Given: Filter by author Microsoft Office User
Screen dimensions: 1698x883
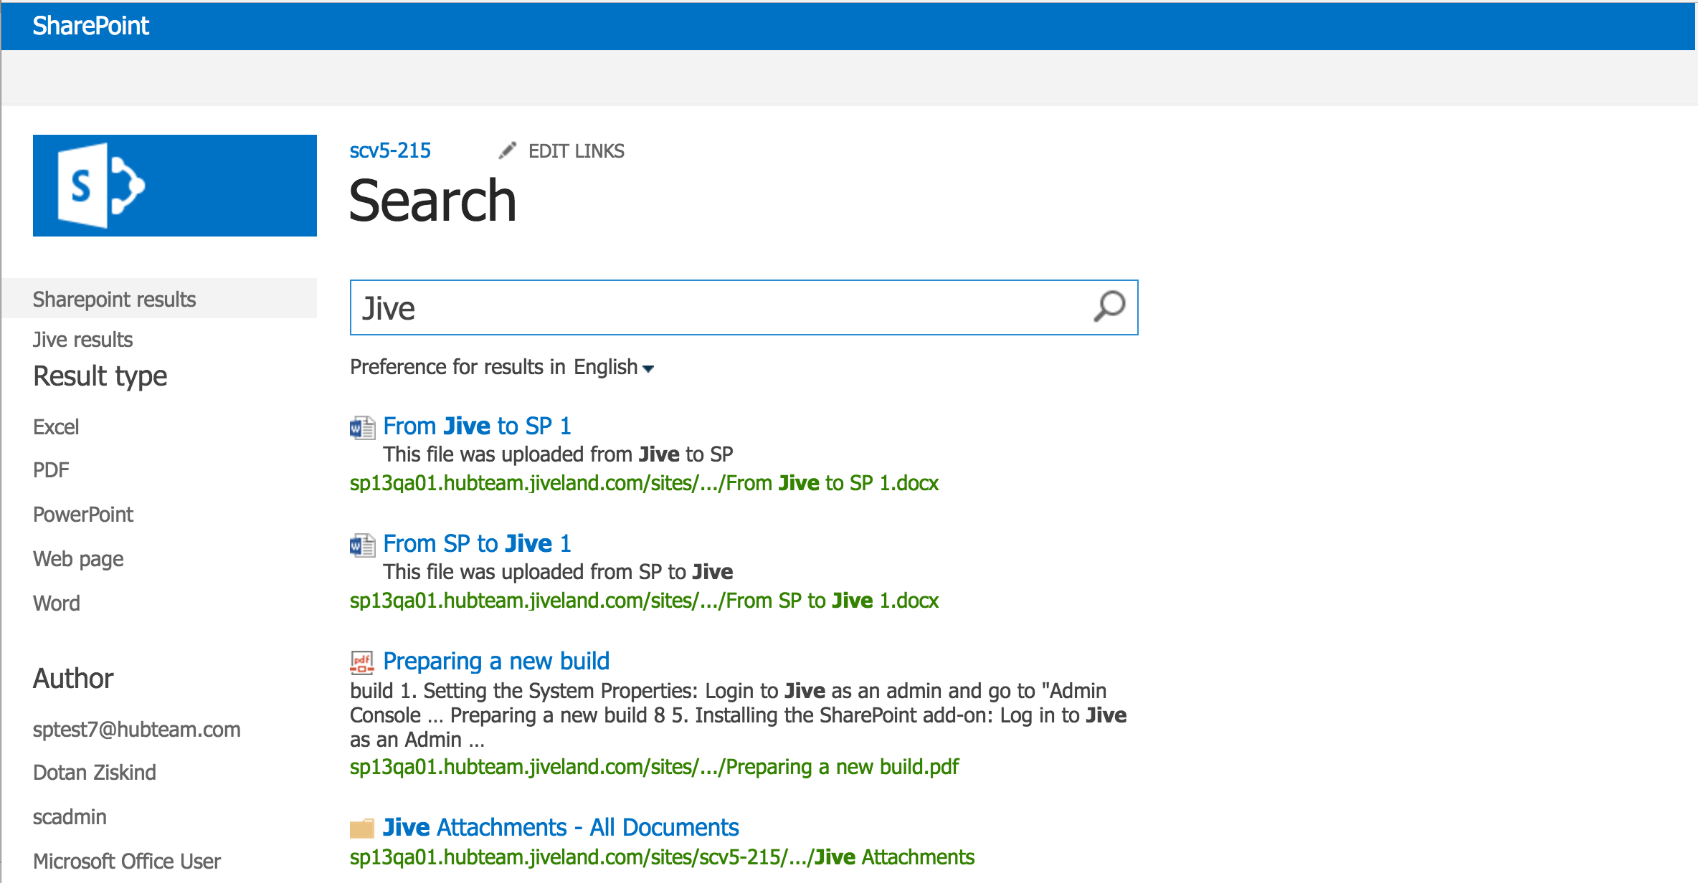Looking at the screenshot, I should click(x=127, y=861).
